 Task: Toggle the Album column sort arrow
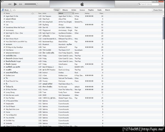coord(73,13)
